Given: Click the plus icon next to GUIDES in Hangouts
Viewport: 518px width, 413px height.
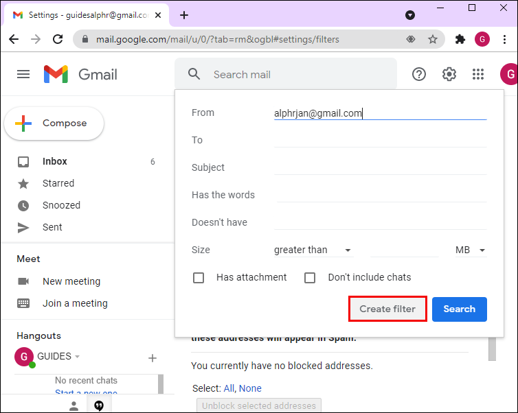Looking at the screenshot, I should tap(153, 357).
